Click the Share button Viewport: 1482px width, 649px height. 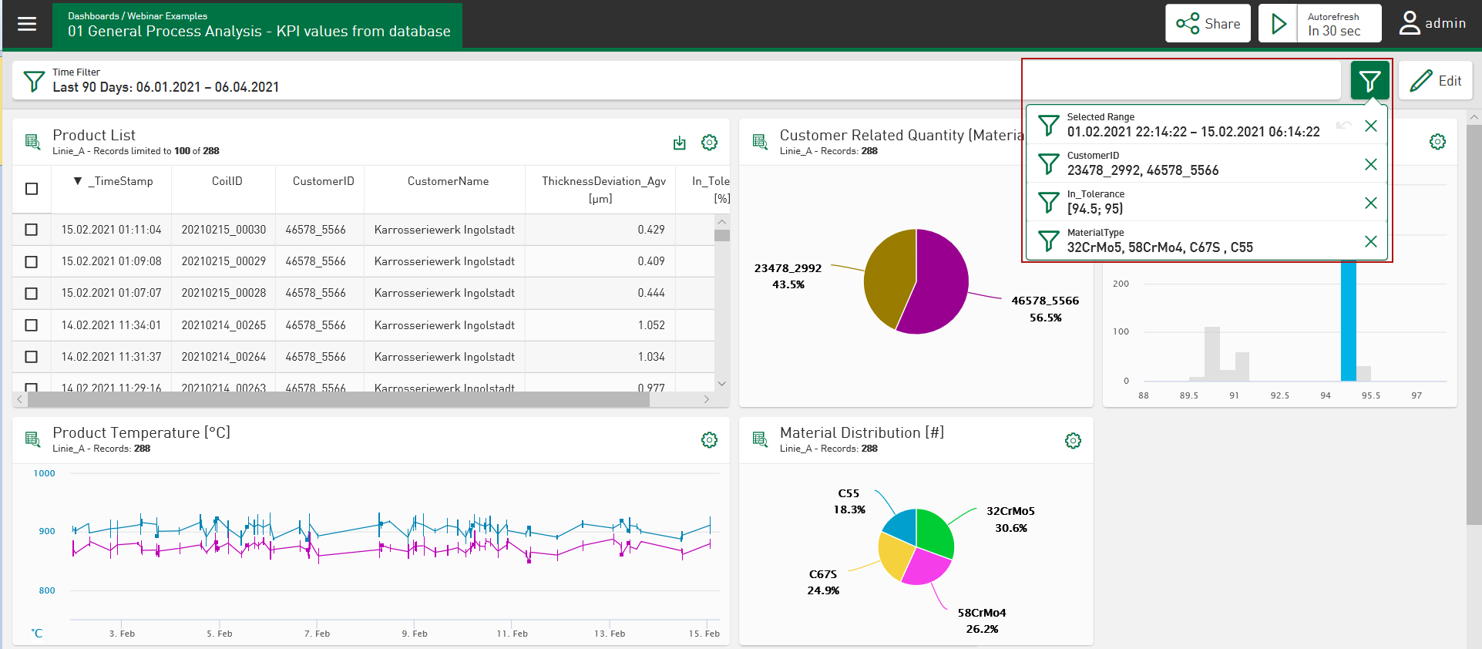point(1208,24)
